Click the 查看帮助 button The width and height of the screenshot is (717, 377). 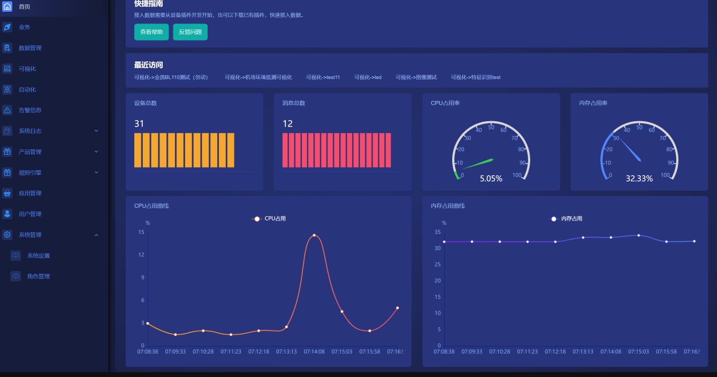151,32
